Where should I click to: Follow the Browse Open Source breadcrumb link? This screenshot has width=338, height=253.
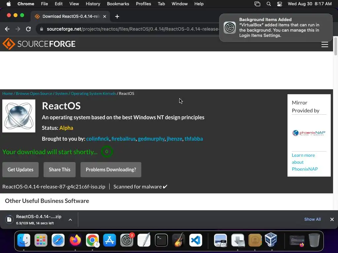[x=34, y=93]
